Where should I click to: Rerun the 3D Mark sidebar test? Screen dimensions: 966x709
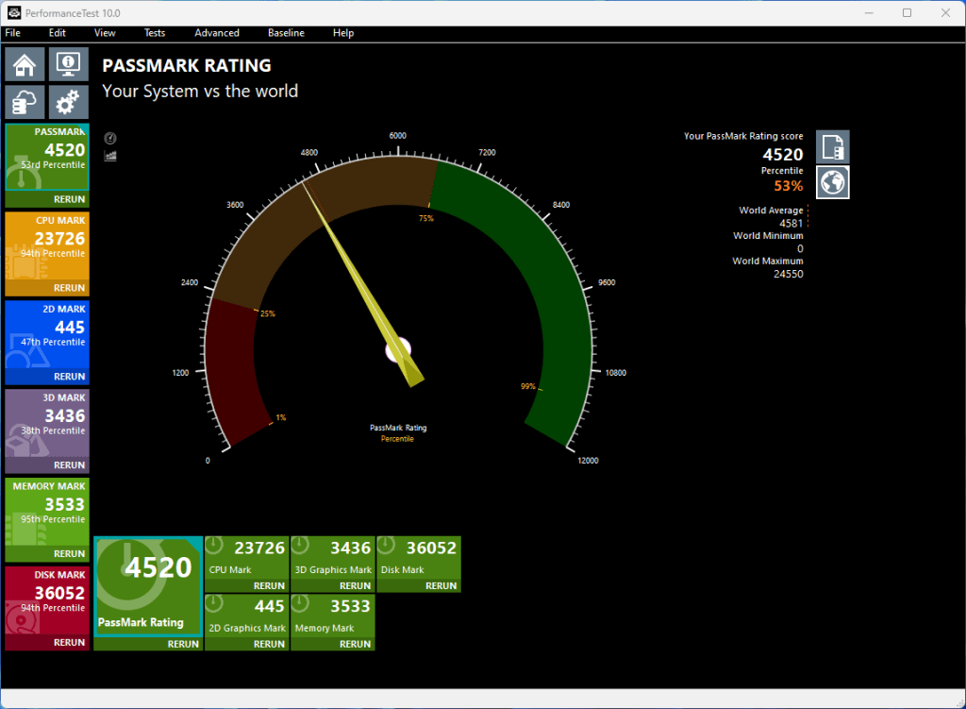pyautogui.click(x=69, y=464)
